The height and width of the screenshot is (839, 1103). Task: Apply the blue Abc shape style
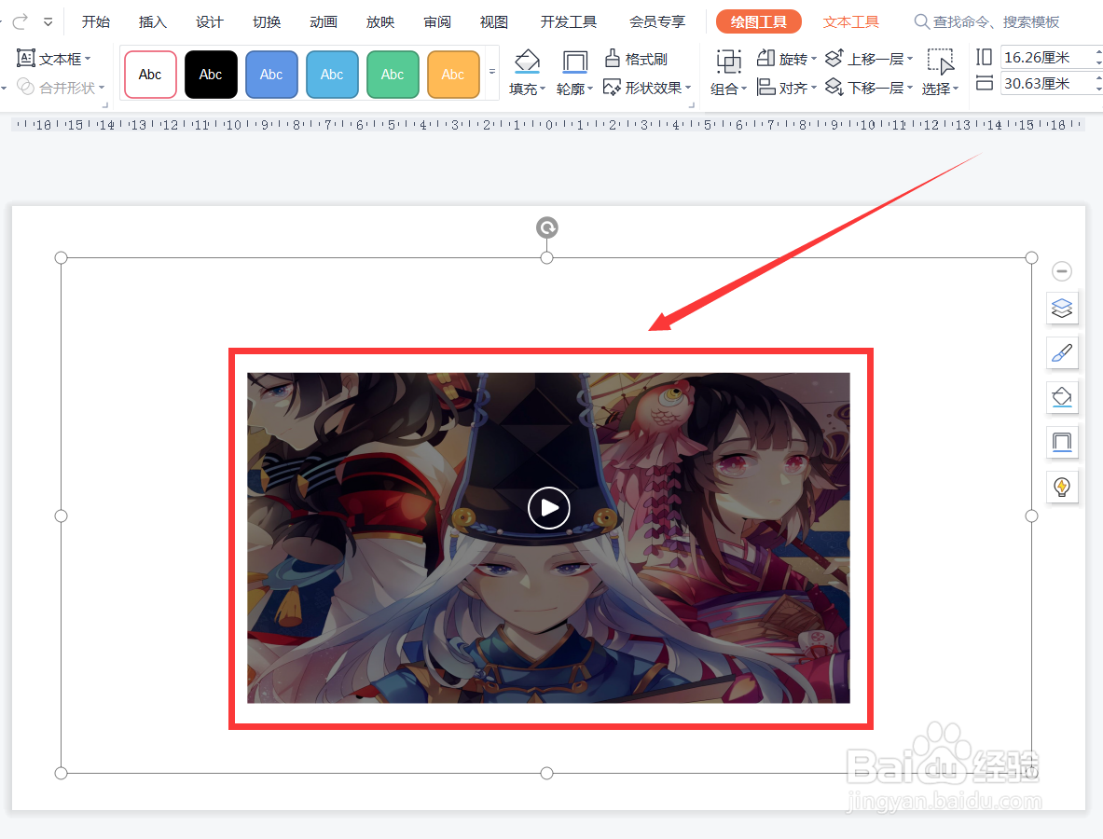(x=270, y=75)
